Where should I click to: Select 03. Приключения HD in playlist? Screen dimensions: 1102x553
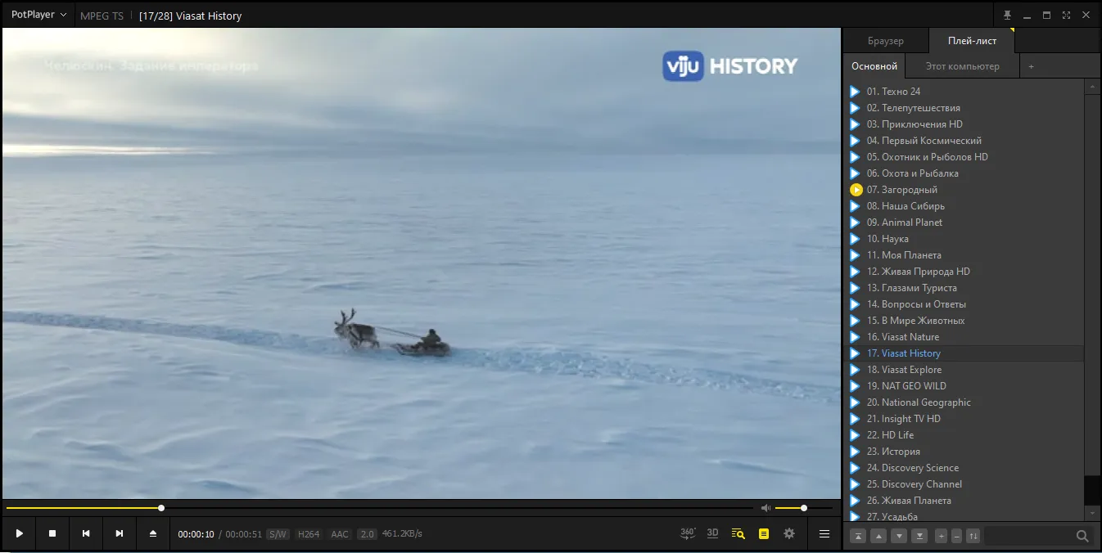coord(964,124)
